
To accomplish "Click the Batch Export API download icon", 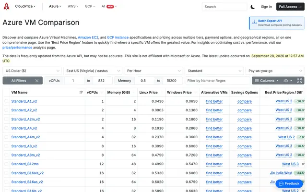I will pyautogui.click(x=254, y=22).
